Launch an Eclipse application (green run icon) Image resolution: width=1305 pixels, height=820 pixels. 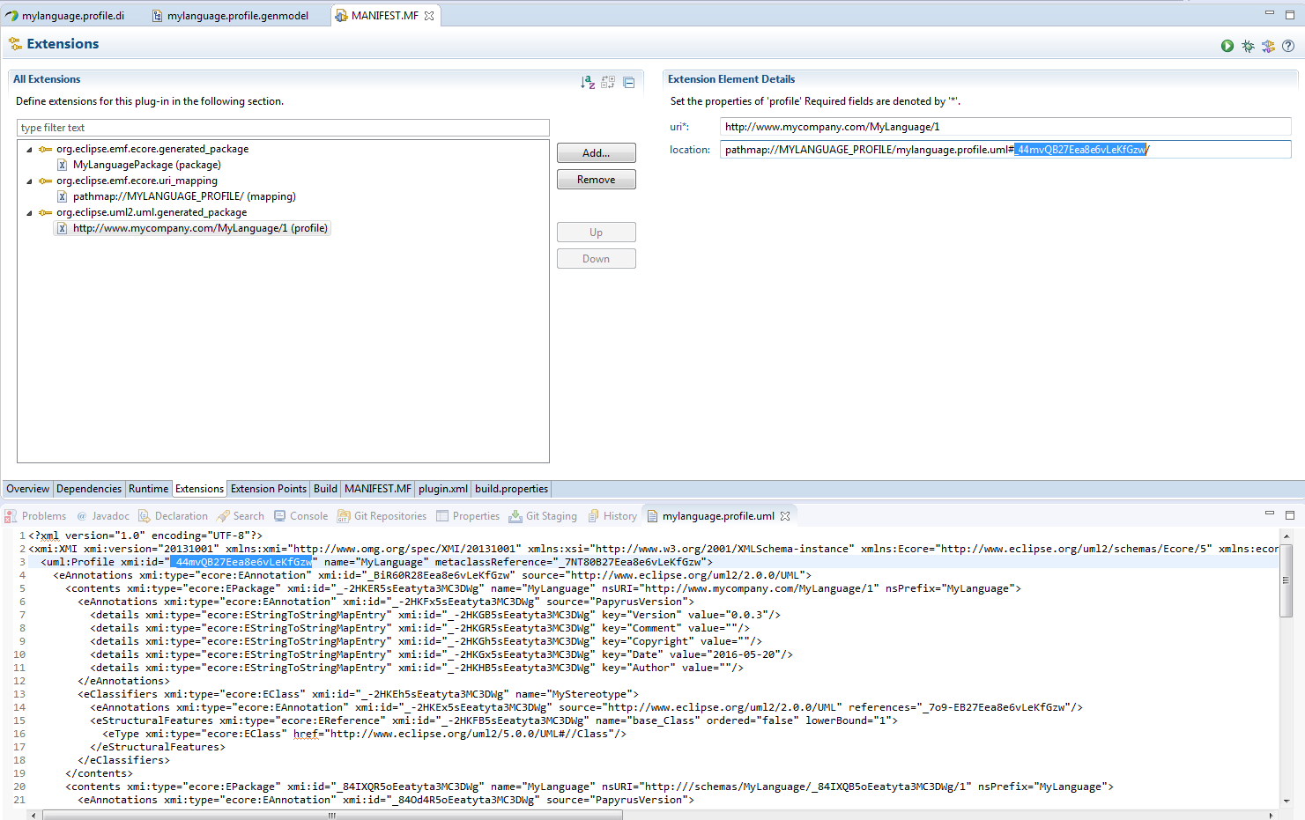tap(1227, 46)
